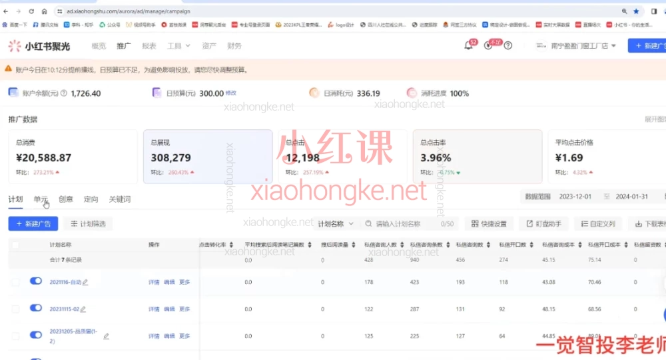This screenshot has width=666, height=360.
Task: Open 更多 options for 20231205-品质窗 plan
Action: point(184,336)
